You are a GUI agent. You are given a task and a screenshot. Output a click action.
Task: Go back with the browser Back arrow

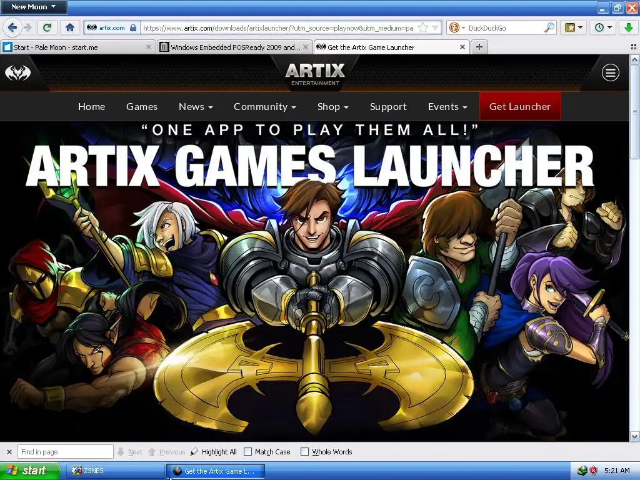[12, 27]
